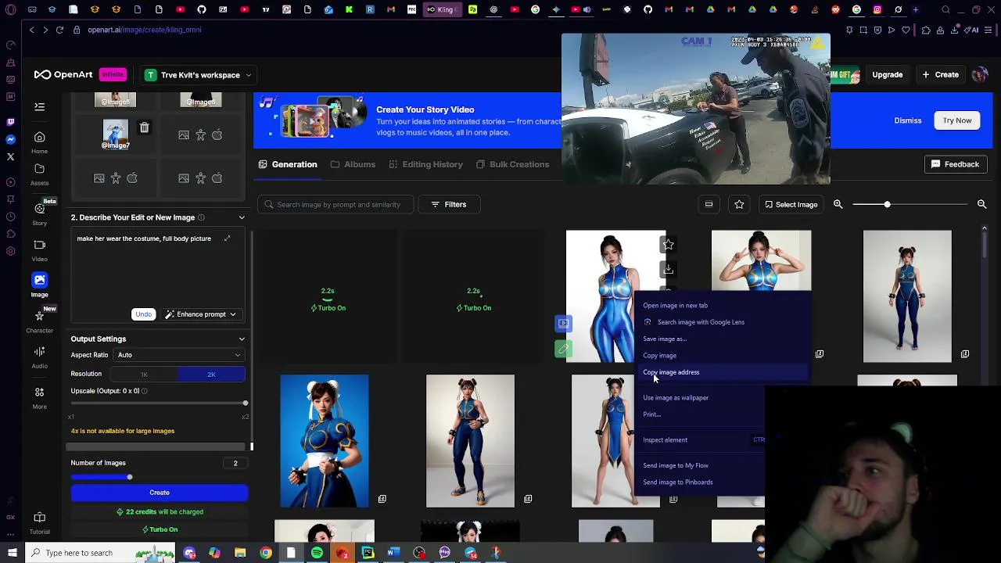Image resolution: width=1001 pixels, height=563 pixels.
Task: Adjust the Upscale slider handle
Action: coord(245,403)
